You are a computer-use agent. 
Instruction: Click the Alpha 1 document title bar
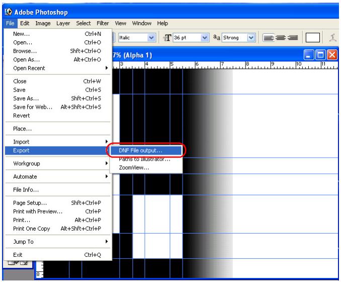(207, 55)
